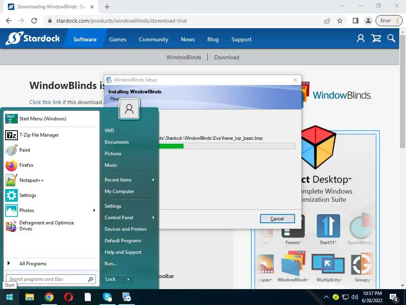Open Photos app entry
This screenshot has height=305, width=406.
[x=52, y=210]
